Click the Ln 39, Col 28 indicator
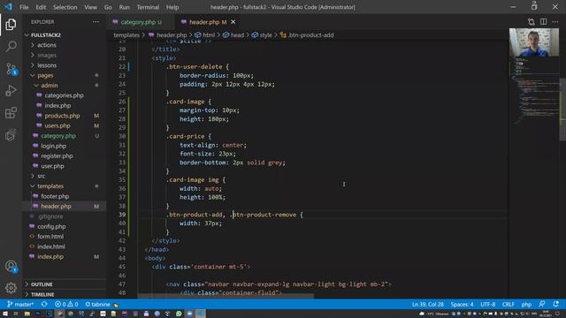 (x=428, y=304)
